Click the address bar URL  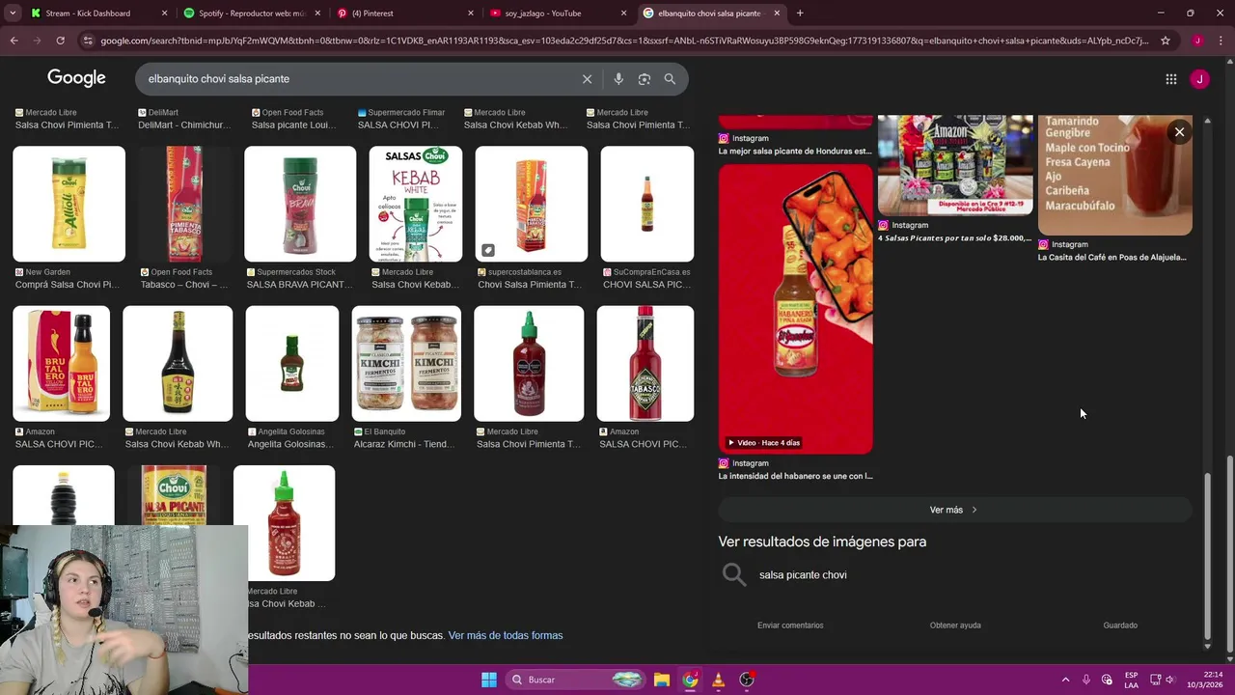point(623,41)
